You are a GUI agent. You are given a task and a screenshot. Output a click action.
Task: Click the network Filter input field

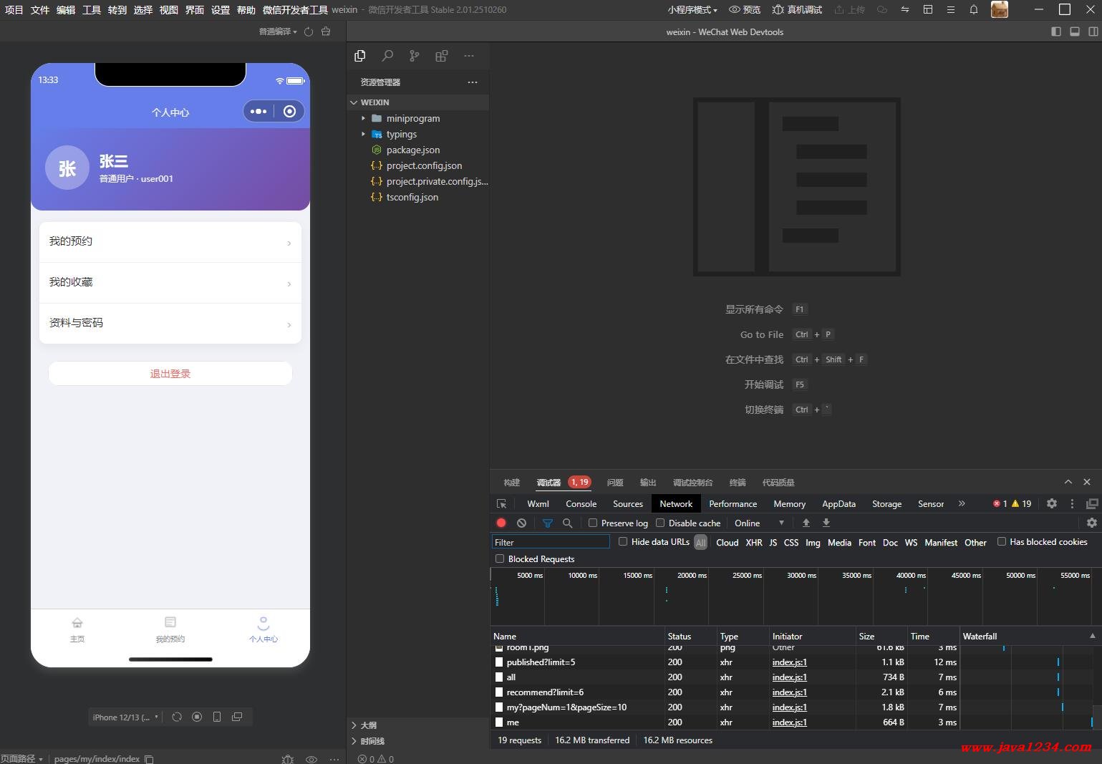click(x=550, y=543)
